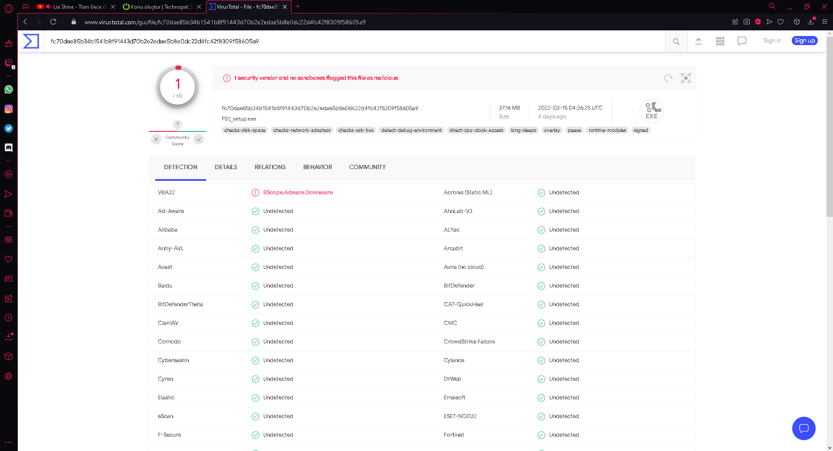Open the sidebar three-dots menu
Image resolution: width=833 pixels, height=451 pixels.
[8, 442]
